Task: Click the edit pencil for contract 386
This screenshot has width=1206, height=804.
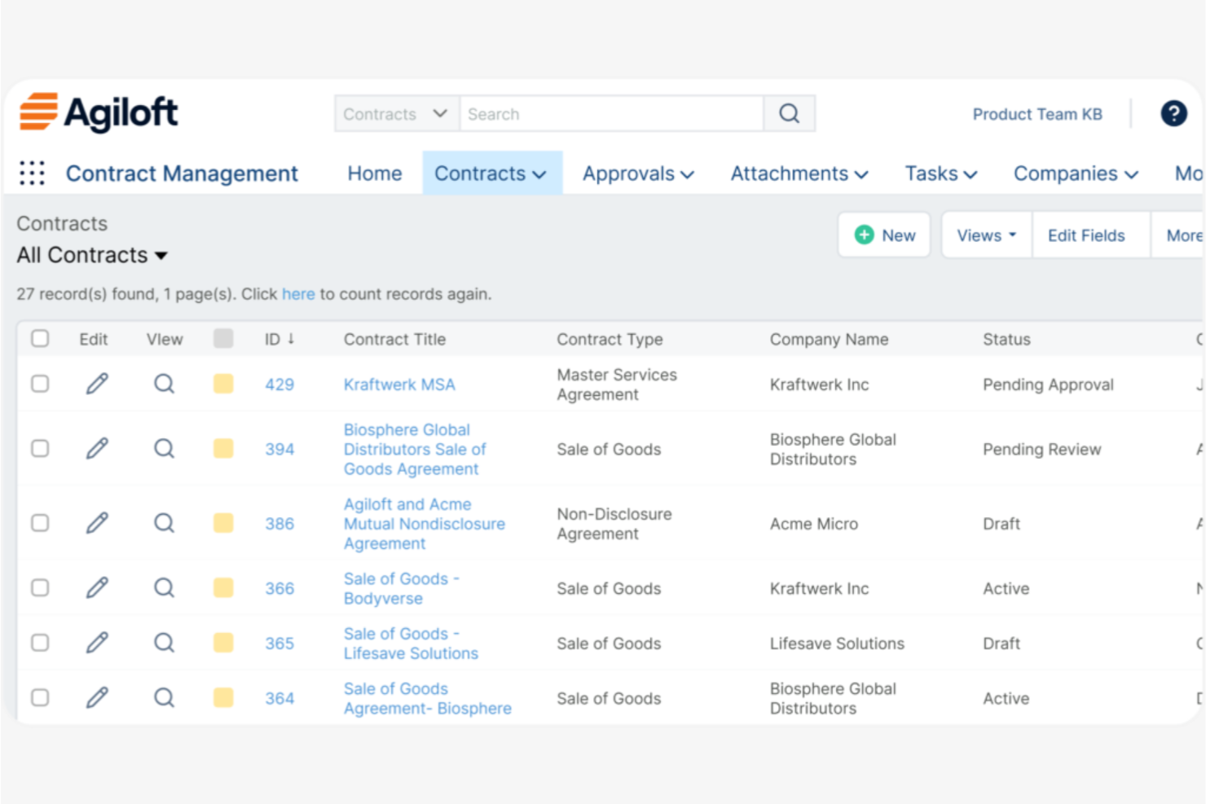Action: (97, 523)
